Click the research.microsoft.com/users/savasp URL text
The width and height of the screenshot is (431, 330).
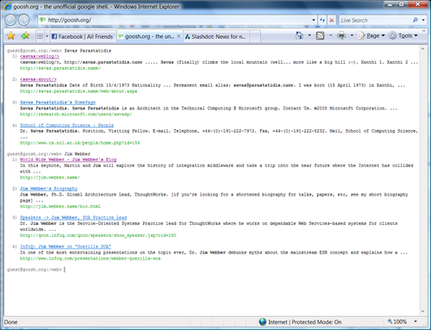point(76,114)
